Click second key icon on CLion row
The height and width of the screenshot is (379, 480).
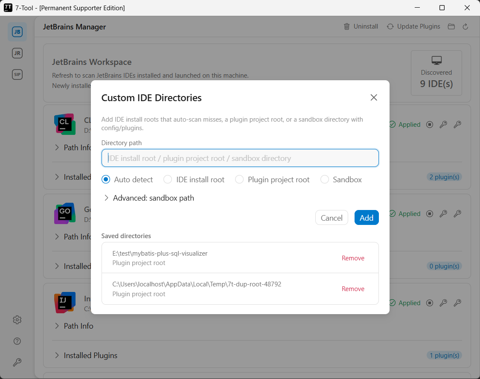click(457, 125)
